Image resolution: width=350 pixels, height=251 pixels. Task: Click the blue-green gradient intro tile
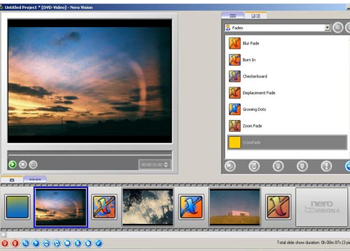(x=17, y=207)
